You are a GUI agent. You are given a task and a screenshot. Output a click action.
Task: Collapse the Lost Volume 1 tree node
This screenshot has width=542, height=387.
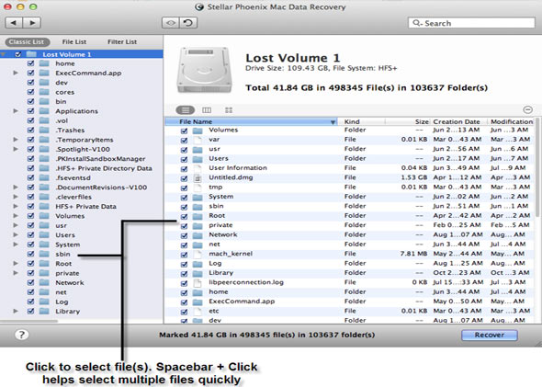4,54
